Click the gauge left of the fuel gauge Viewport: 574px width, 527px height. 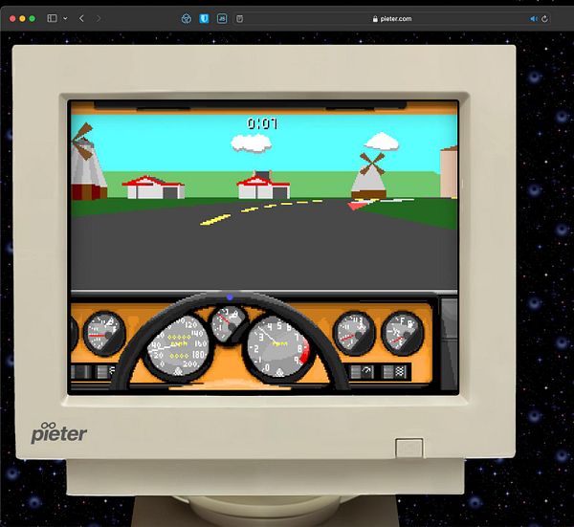pos(354,333)
